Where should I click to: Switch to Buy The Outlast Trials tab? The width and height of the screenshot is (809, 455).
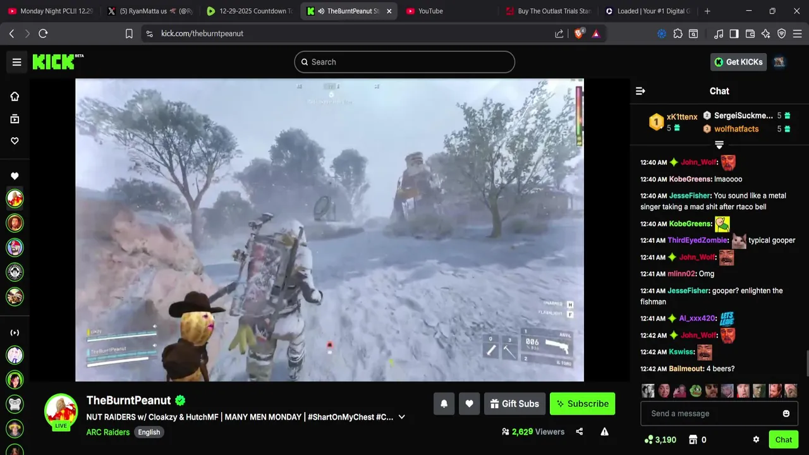pos(548,11)
